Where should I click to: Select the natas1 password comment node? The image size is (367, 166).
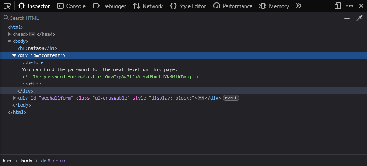tap(110, 77)
